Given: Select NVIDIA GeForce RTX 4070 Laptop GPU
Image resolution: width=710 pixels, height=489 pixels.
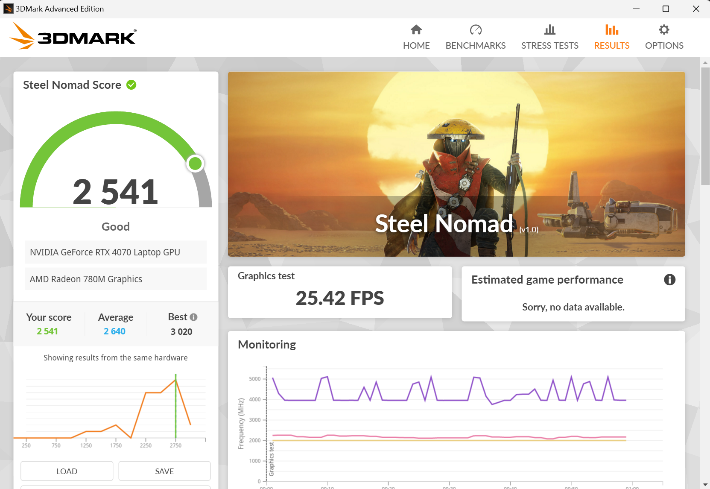Looking at the screenshot, I should (x=116, y=252).
